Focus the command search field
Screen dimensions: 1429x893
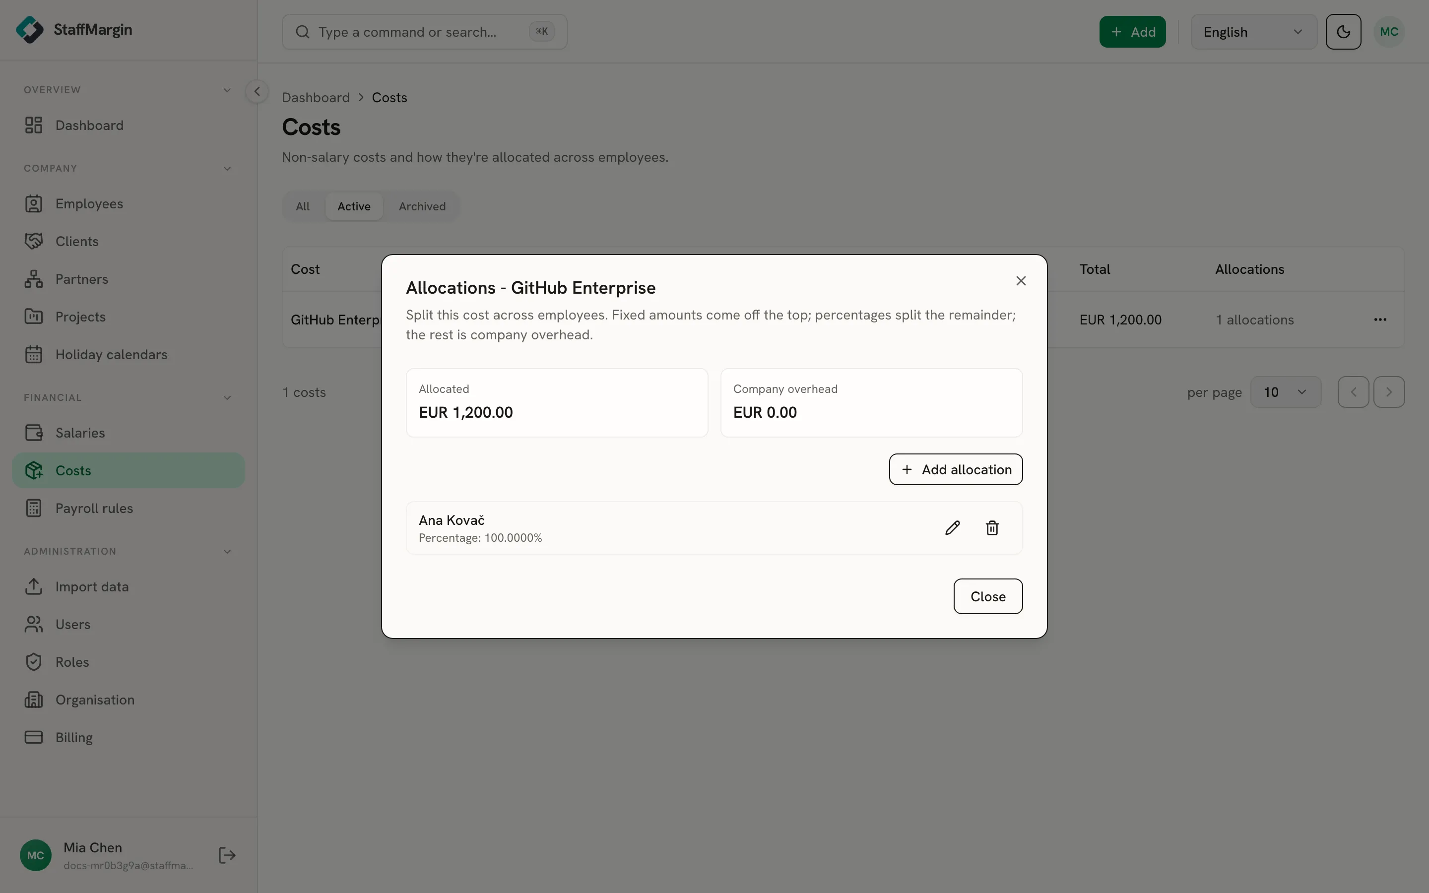click(425, 32)
